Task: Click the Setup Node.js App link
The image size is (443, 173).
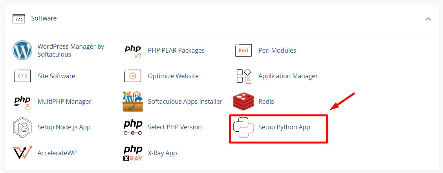Action: pyautogui.click(x=64, y=127)
